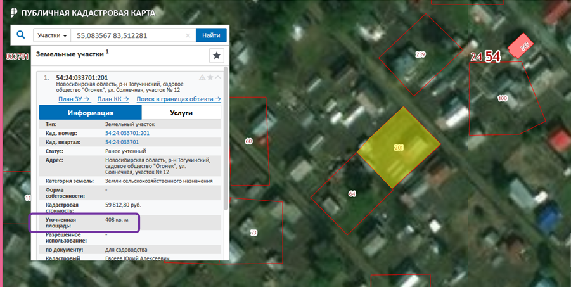The height and width of the screenshot is (287, 571).
Task: Click Поиск в границах объекта link
Action: point(179,99)
